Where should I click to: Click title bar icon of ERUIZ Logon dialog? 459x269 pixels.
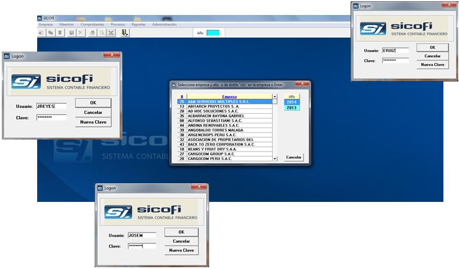click(356, 6)
